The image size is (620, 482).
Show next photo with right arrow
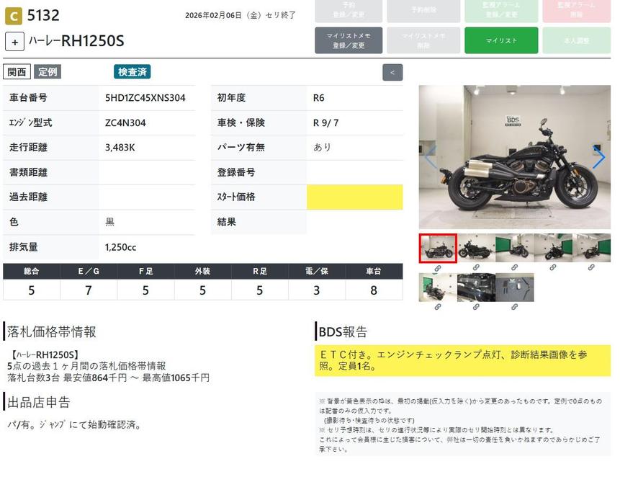(x=598, y=157)
